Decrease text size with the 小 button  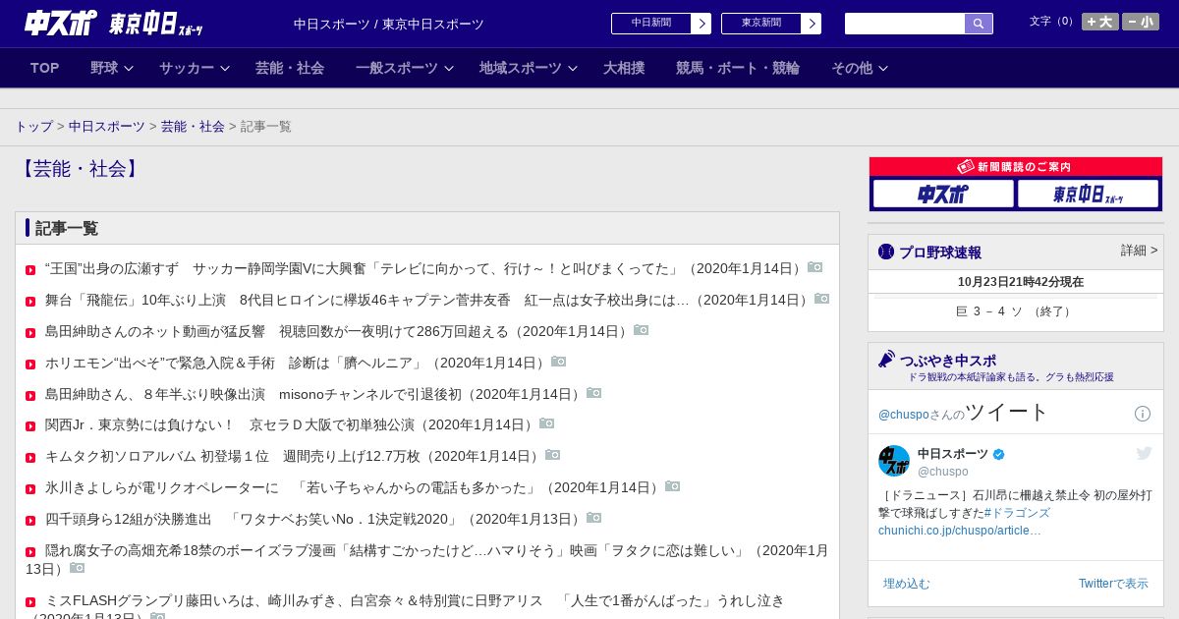[1141, 22]
